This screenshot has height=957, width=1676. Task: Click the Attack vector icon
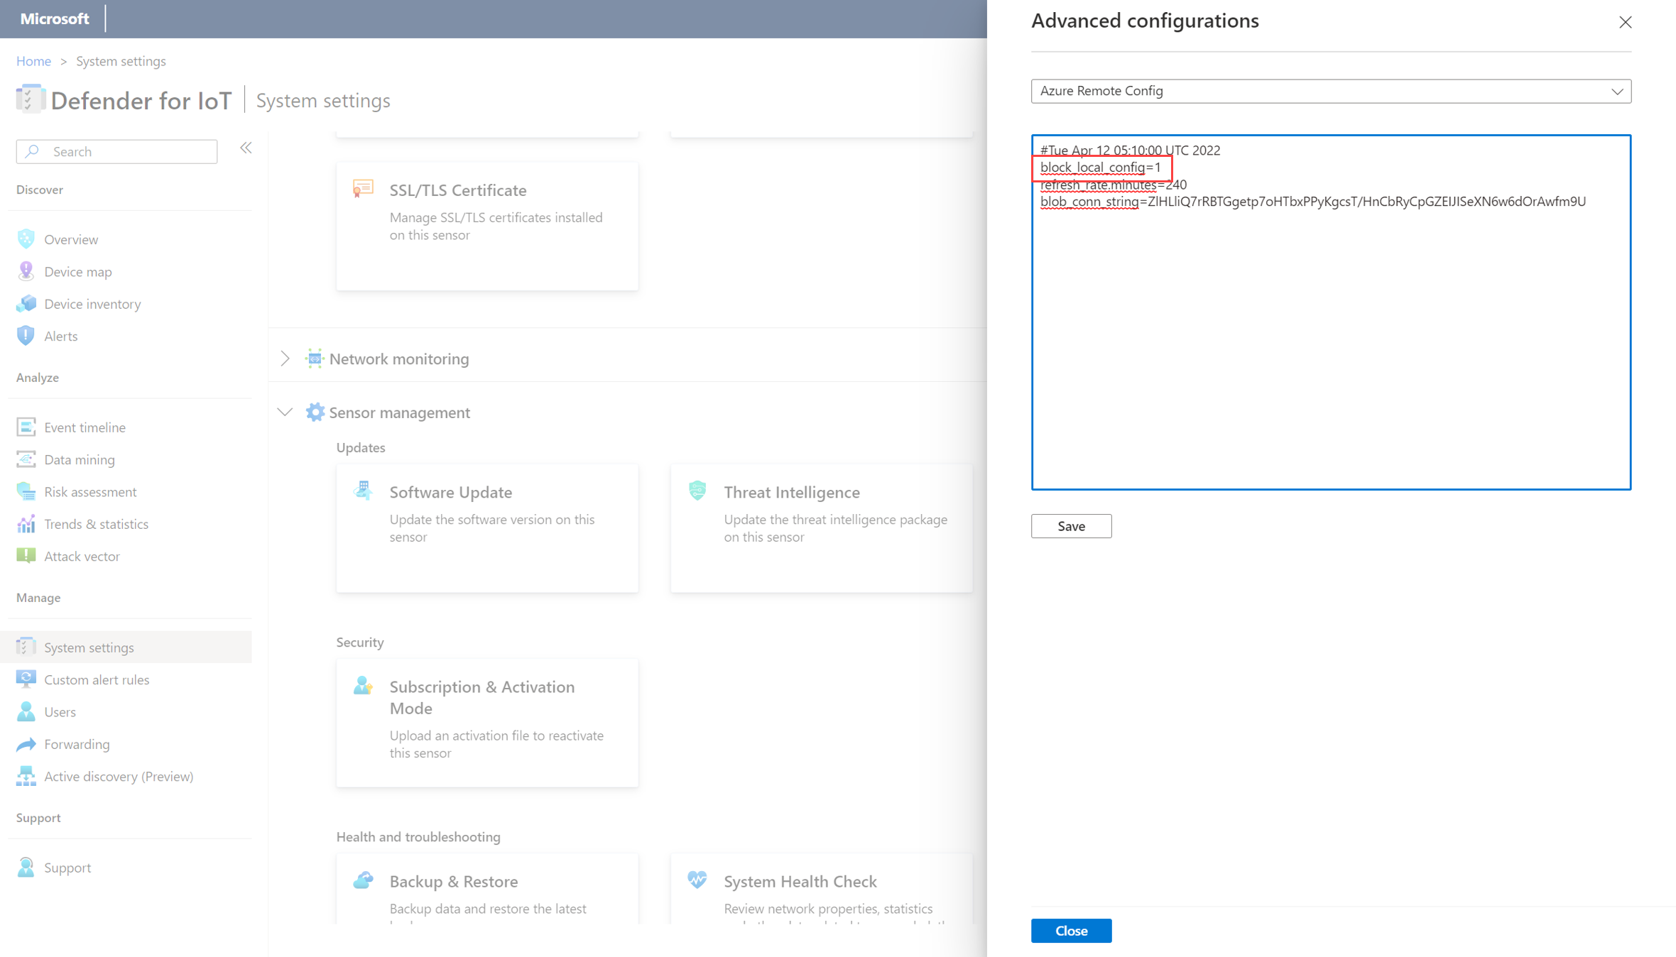26,556
